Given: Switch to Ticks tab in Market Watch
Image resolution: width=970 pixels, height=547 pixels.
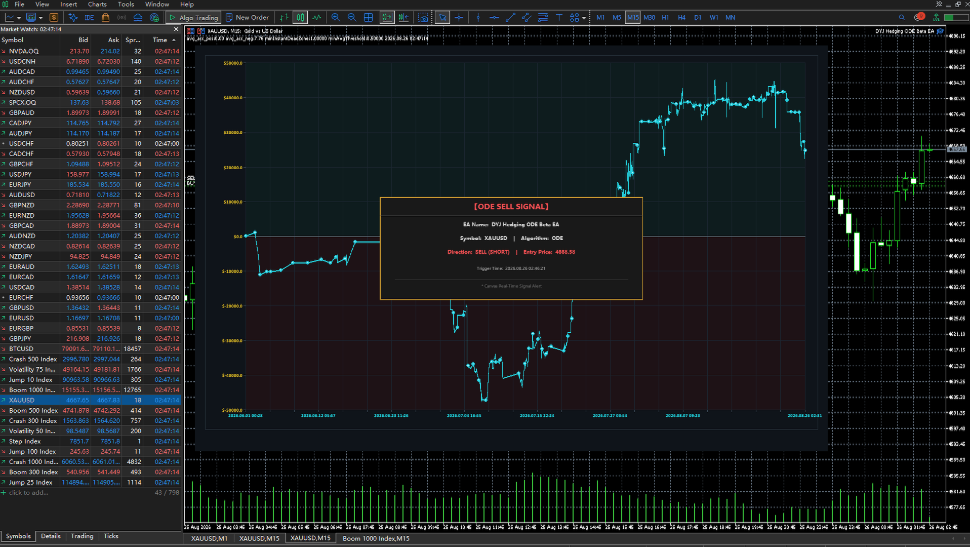Looking at the screenshot, I should [x=111, y=536].
